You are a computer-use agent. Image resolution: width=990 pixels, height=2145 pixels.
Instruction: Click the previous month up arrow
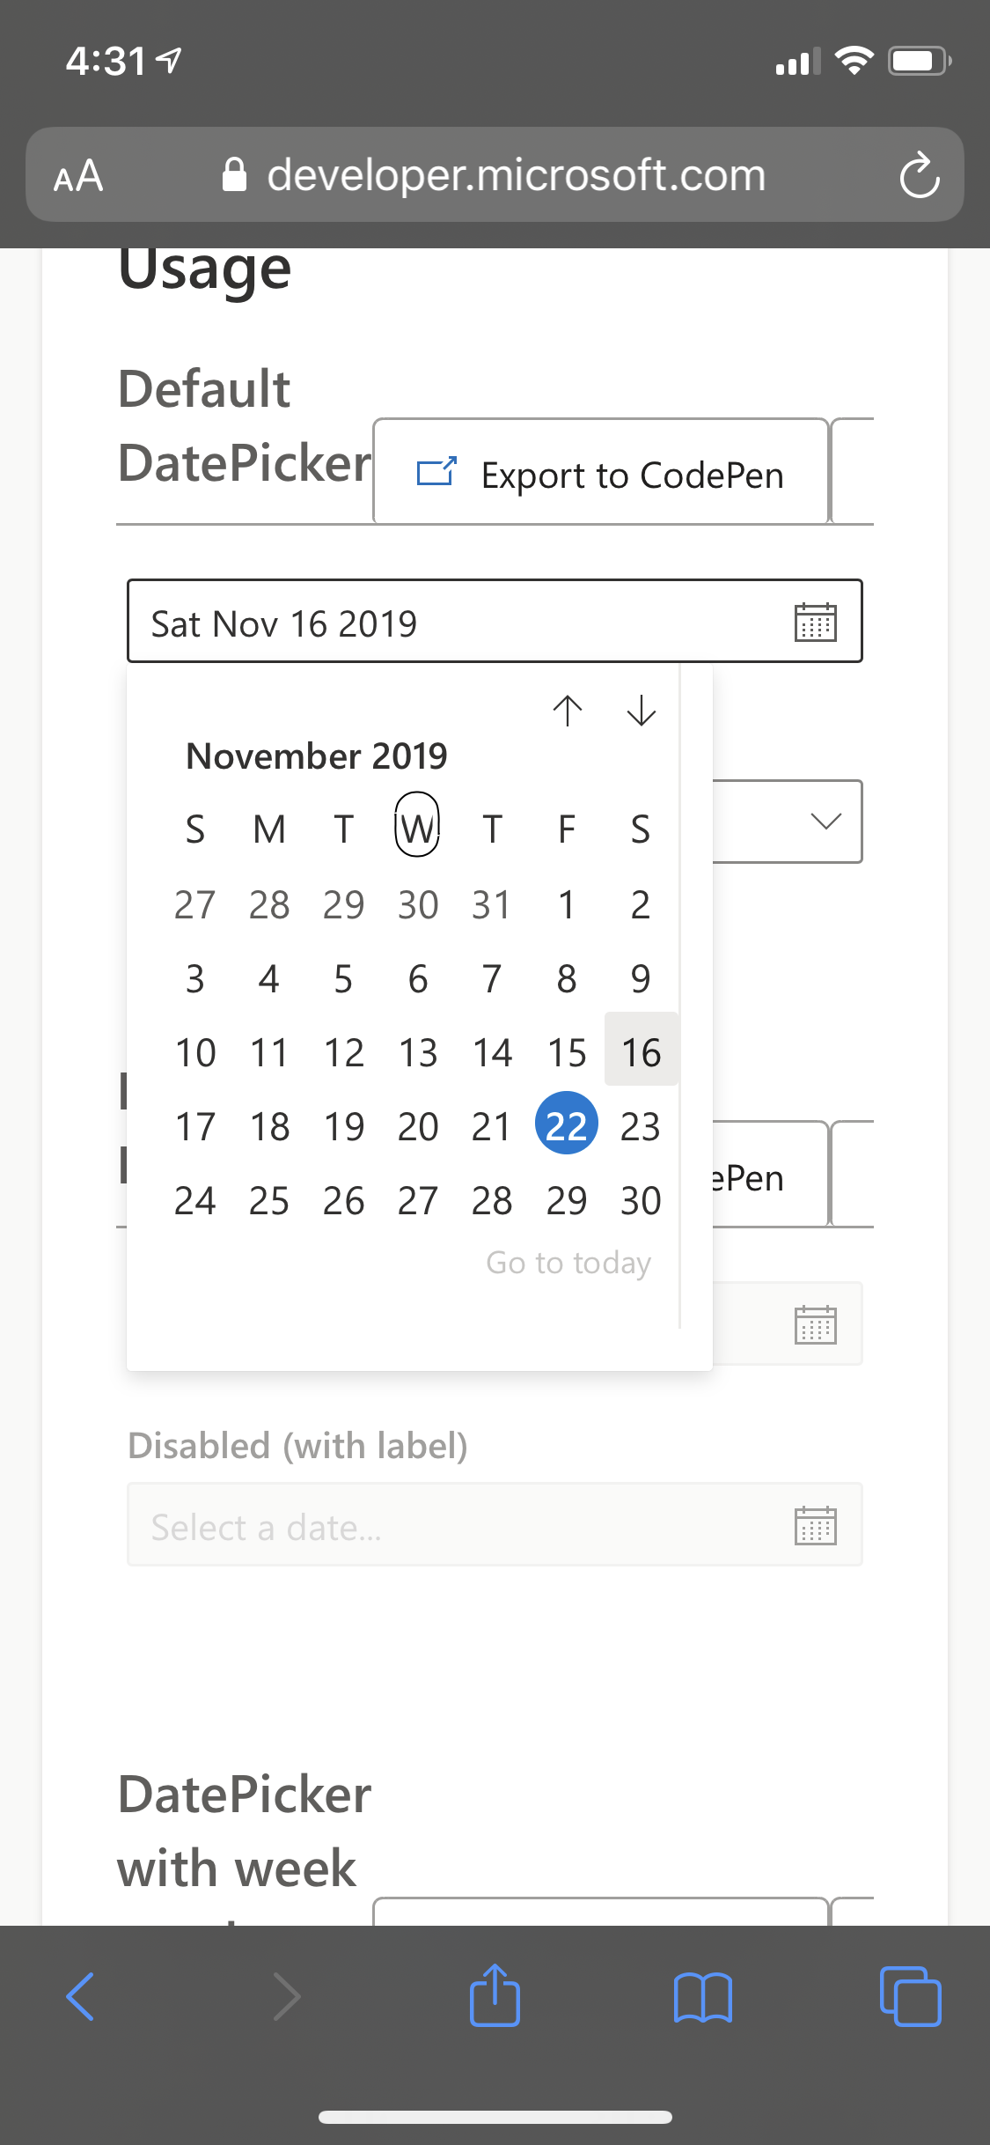(x=568, y=711)
